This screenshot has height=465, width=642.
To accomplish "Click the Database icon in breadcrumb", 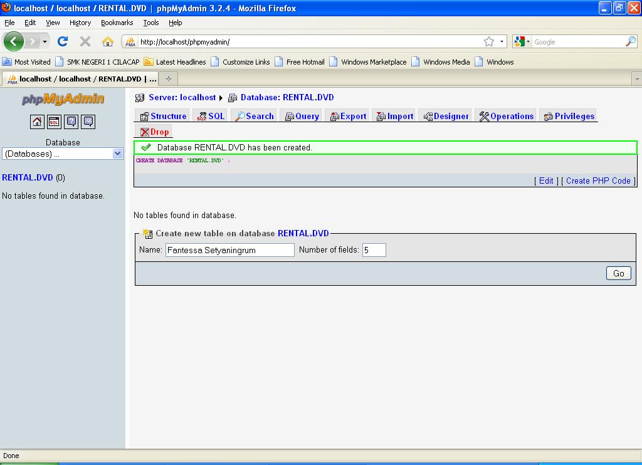I will [x=233, y=97].
